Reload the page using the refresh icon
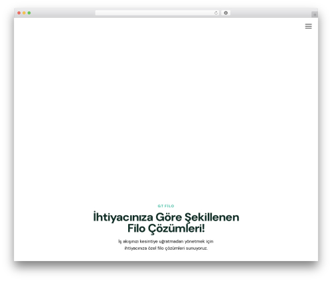The image size is (332, 281). 216,13
